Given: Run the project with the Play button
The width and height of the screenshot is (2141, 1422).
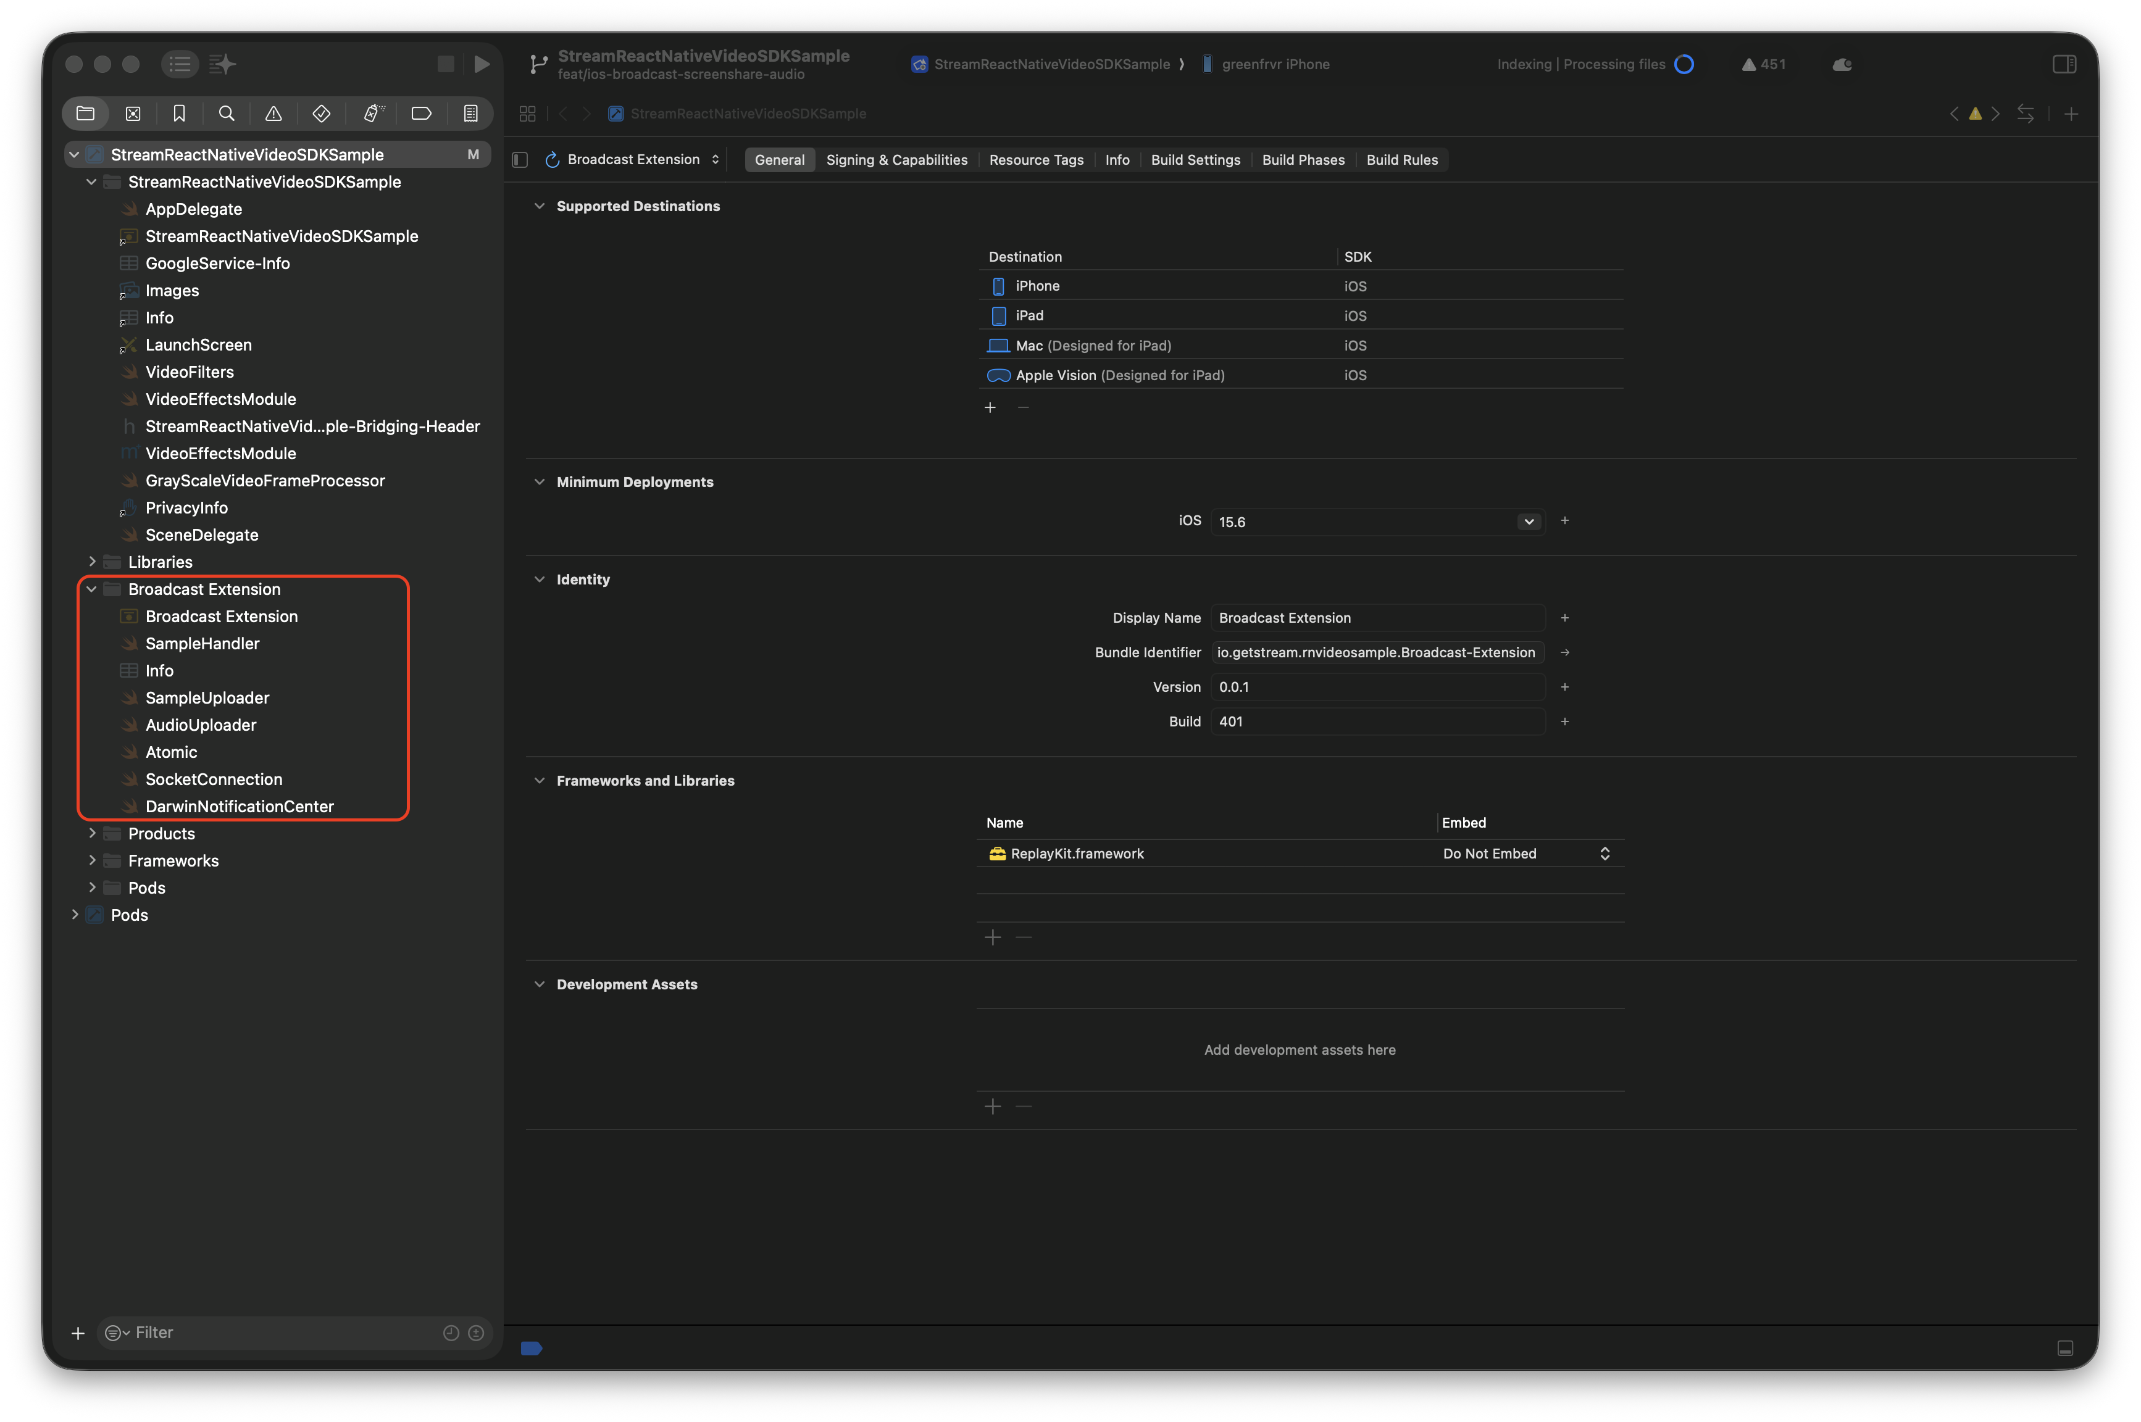Looking at the screenshot, I should point(482,64).
